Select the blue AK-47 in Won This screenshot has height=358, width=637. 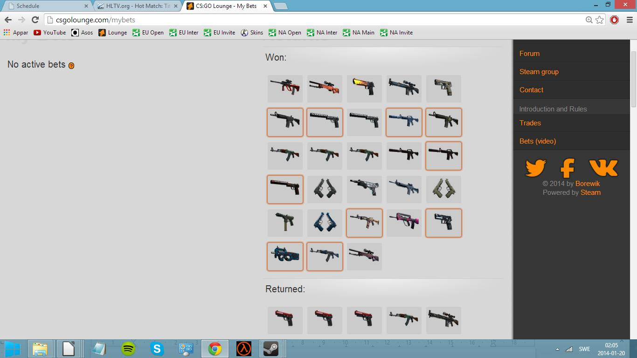click(325, 256)
